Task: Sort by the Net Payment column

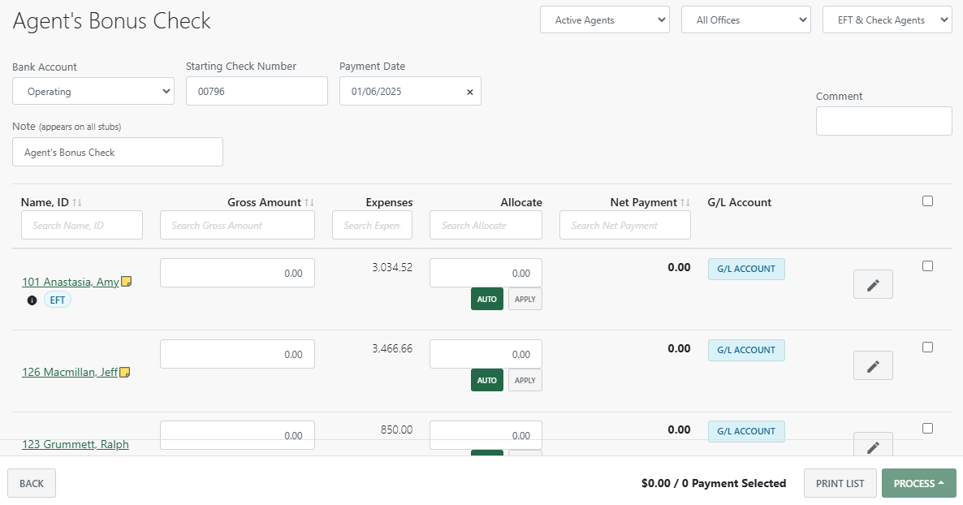Action: pyautogui.click(x=684, y=202)
